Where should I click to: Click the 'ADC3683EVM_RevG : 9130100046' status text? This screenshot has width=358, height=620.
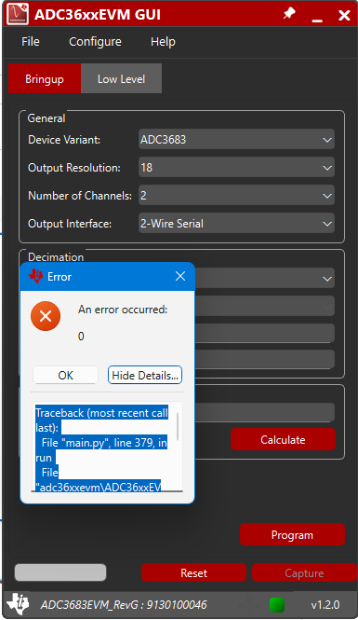[124, 604]
